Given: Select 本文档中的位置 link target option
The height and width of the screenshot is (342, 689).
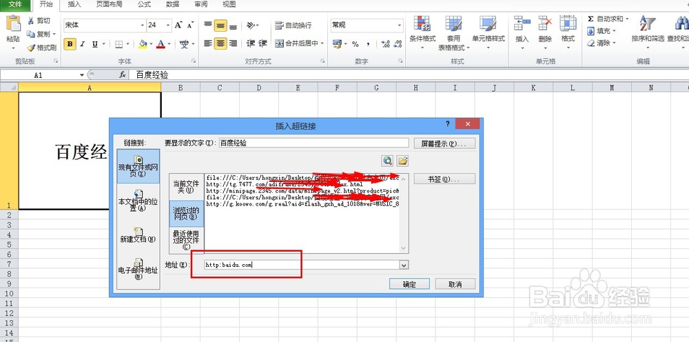Looking at the screenshot, I should pos(138,200).
